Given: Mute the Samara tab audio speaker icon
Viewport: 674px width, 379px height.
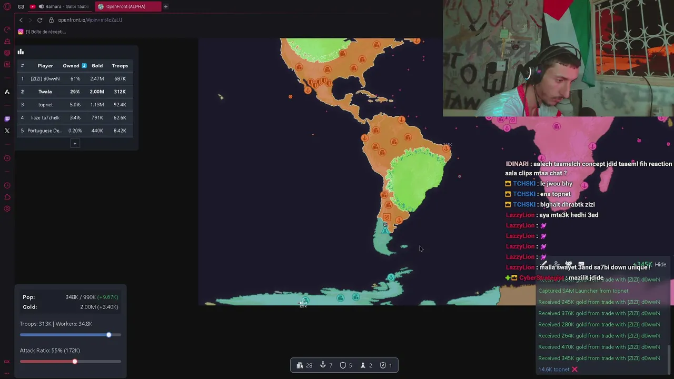Looking at the screenshot, I should pyautogui.click(x=41, y=7).
